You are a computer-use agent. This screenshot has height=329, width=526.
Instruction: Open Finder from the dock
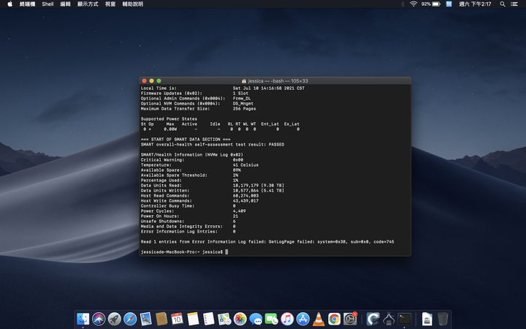coord(83,319)
